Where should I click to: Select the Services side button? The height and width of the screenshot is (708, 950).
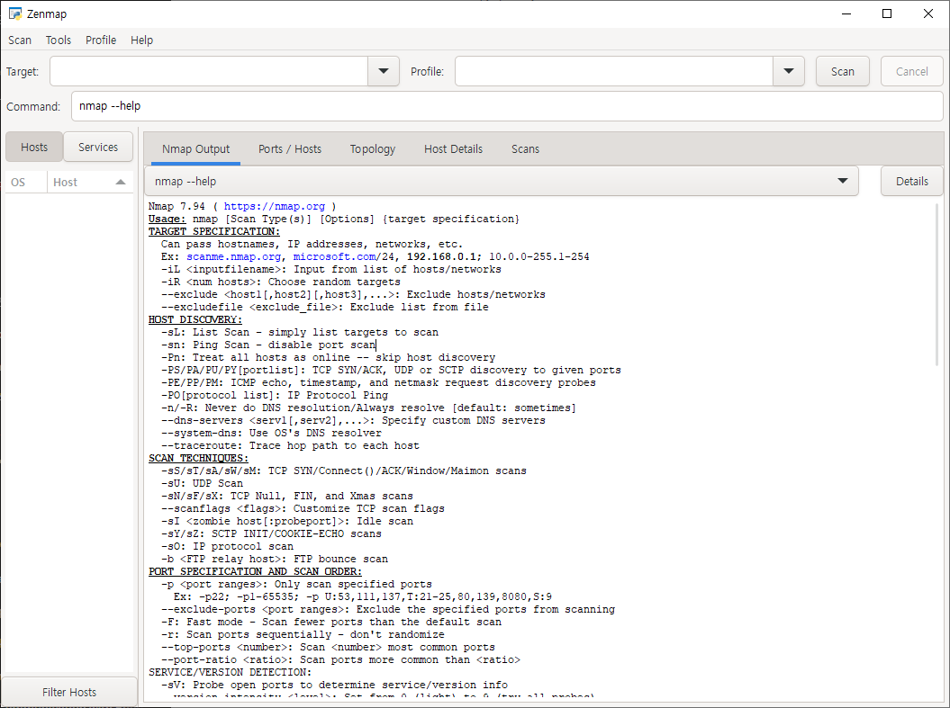(x=98, y=147)
